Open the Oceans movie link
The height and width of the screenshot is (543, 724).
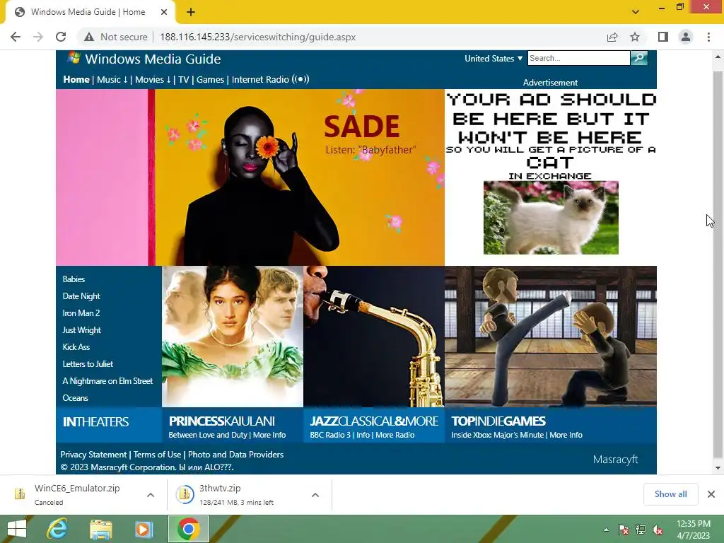75,397
